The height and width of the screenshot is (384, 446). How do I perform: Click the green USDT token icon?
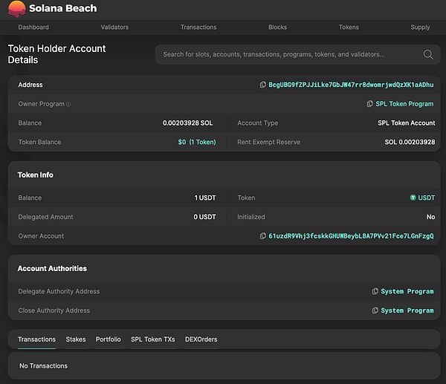[413, 198]
